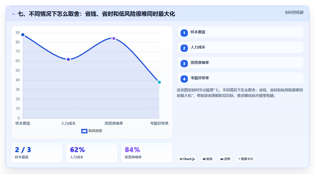315x174 pixels.
Task: Click the x-axis label 样本覆盖
Action: point(23,123)
